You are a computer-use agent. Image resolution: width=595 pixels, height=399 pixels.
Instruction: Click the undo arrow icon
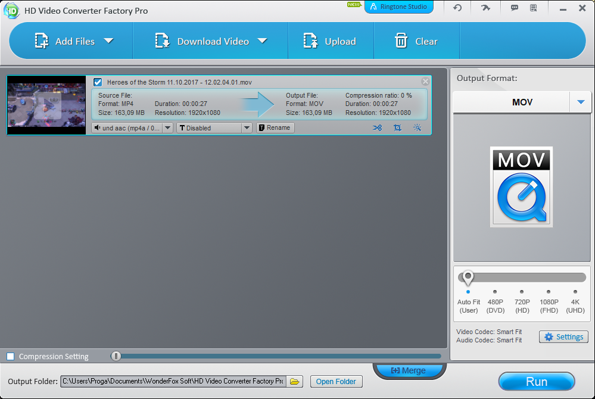pyautogui.click(x=457, y=8)
